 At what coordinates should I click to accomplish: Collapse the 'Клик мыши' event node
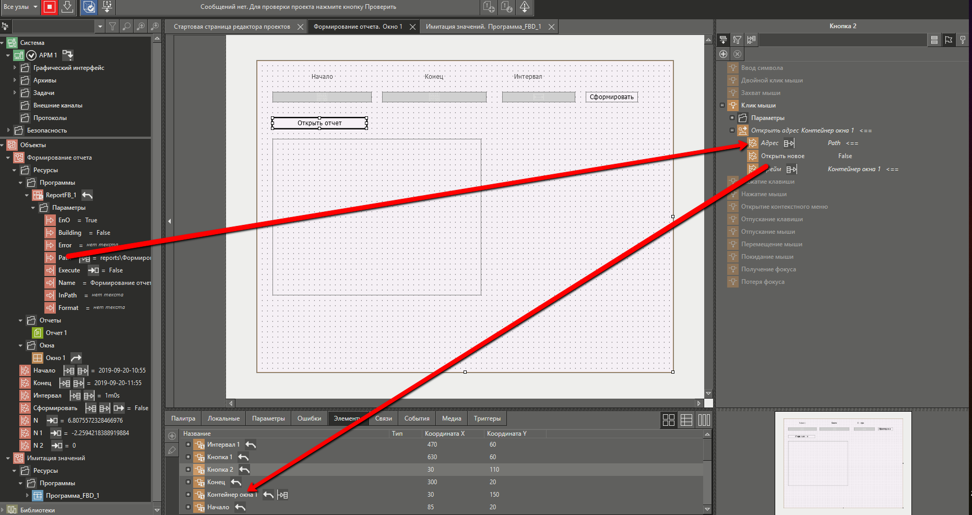tap(722, 105)
